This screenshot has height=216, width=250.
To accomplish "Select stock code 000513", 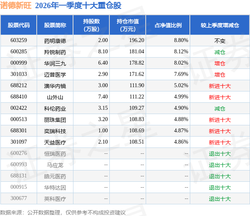I will click(x=19, y=119).
